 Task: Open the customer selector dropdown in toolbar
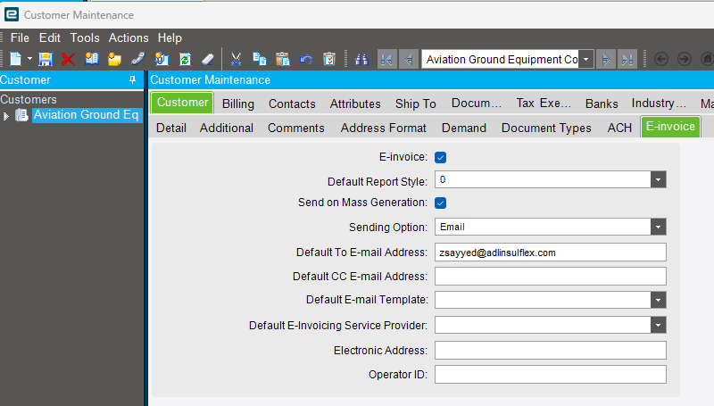[x=586, y=59]
